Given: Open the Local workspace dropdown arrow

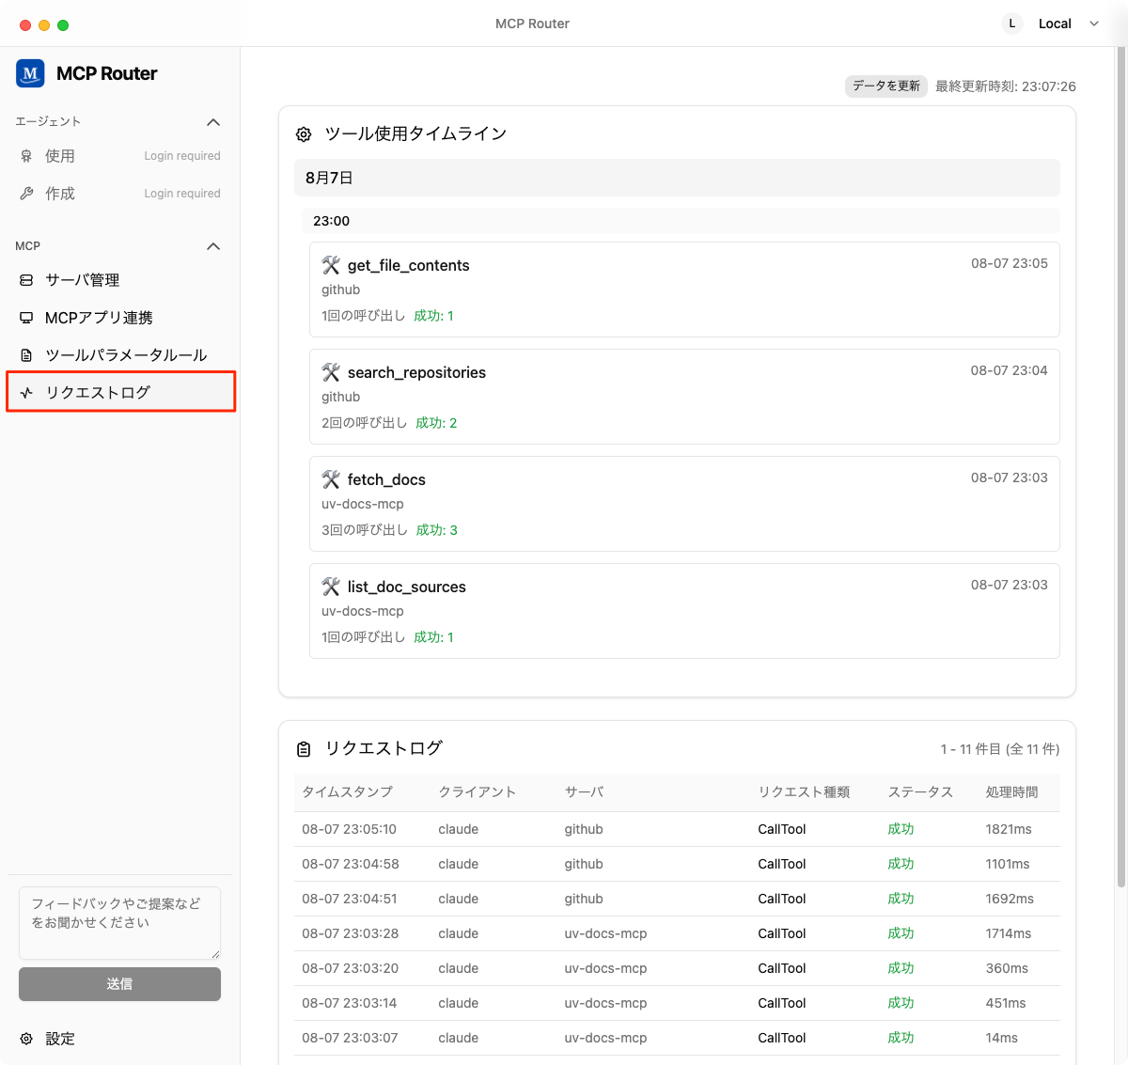Looking at the screenshot, I should point(1094,23).
